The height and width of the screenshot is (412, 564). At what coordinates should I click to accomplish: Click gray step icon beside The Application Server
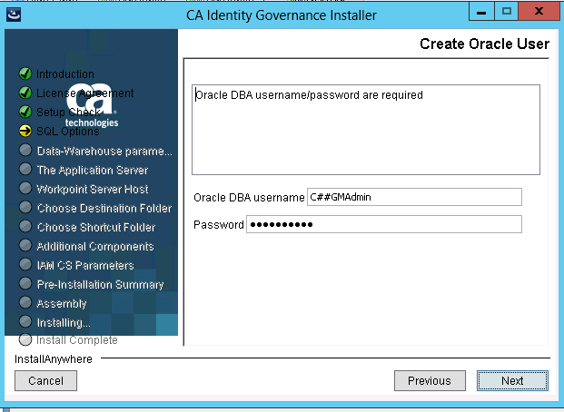(25, 169)
